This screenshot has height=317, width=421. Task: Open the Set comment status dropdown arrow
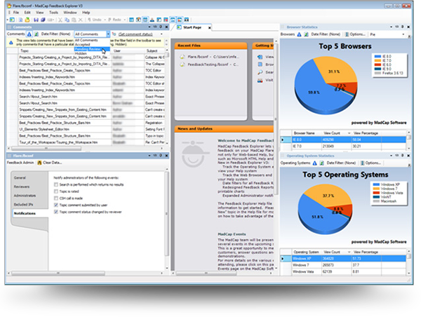tap(161, 34)
